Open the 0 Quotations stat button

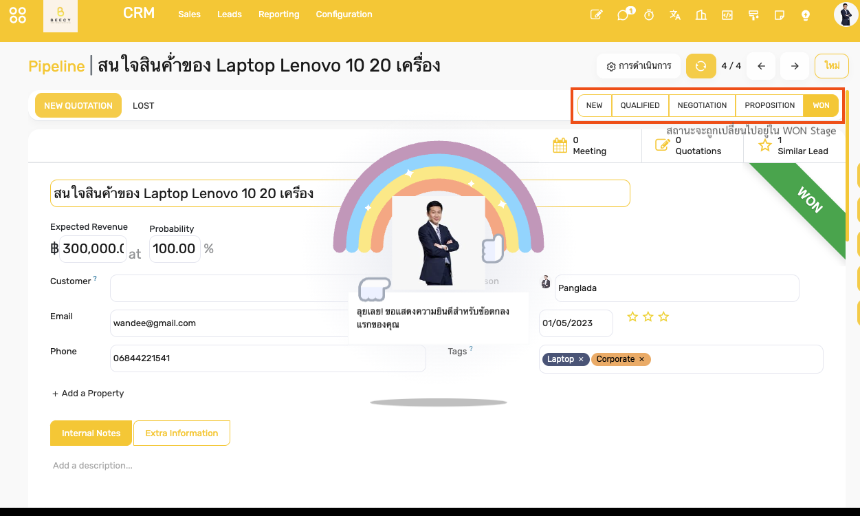click(x=692, y=145)
